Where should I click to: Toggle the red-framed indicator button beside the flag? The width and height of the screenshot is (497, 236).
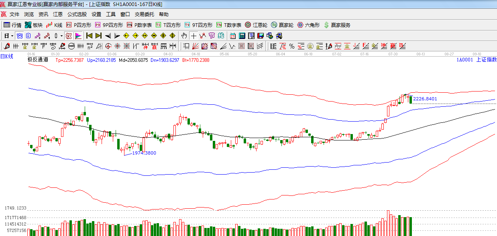tap(69, 36)
